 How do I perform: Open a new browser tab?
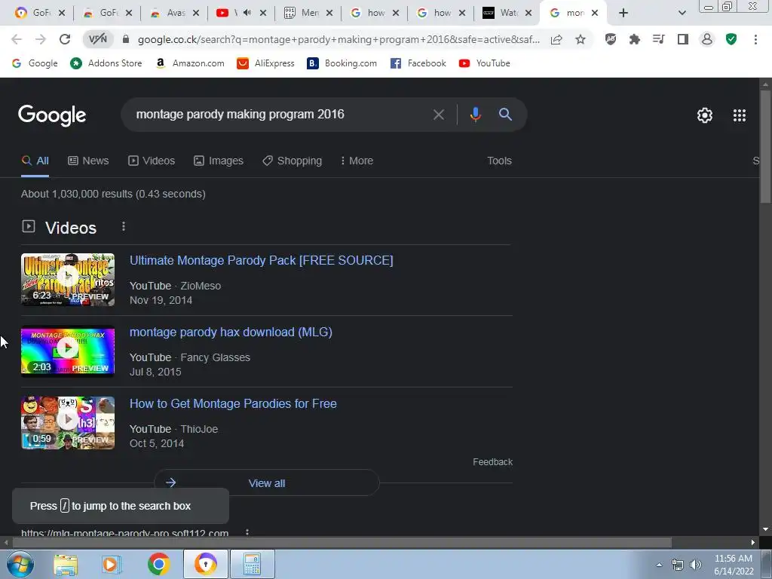point(623,13)
